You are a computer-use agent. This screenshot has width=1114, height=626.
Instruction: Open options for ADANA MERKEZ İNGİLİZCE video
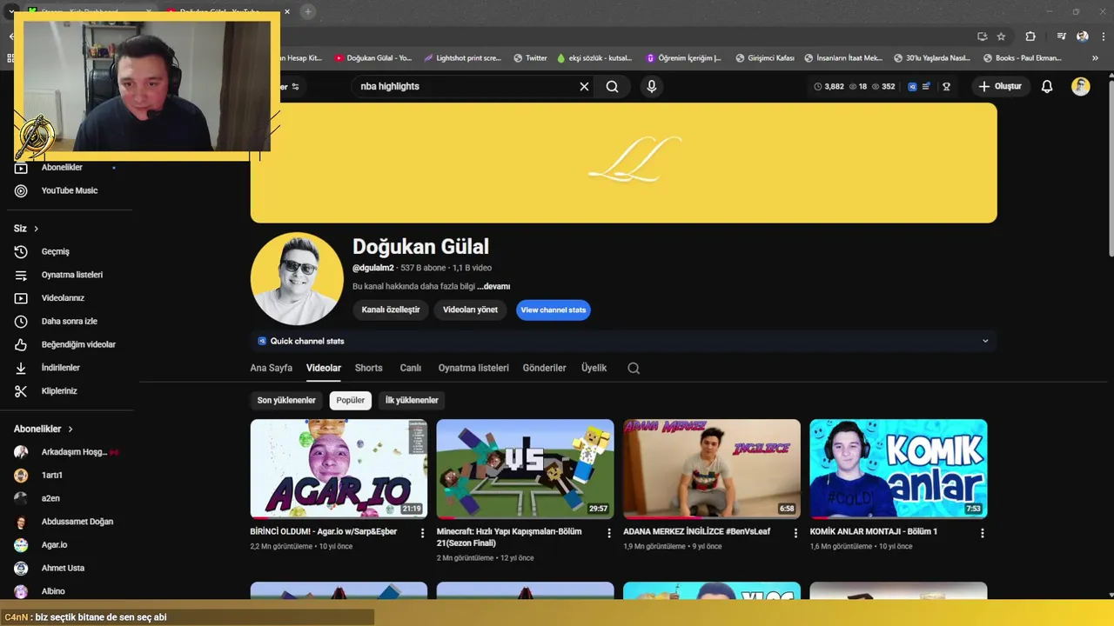pyautogui.click(x=795, y=533)
